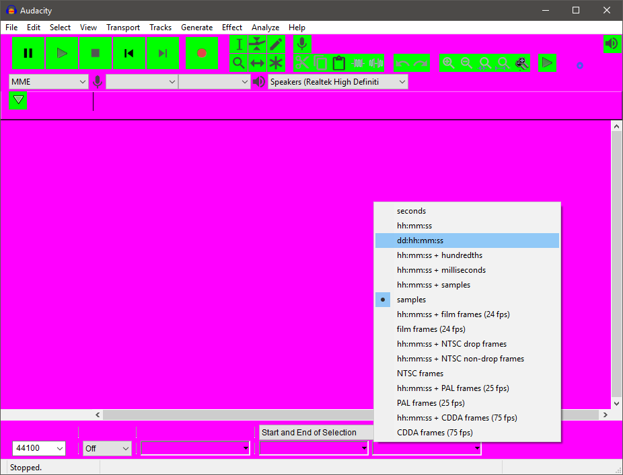Click the Copy icon
The image size is (623, 475).
[x=321, y=62]
